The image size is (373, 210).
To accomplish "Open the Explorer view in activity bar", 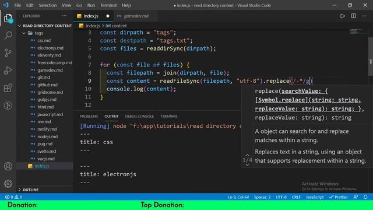I will point(8,18).
